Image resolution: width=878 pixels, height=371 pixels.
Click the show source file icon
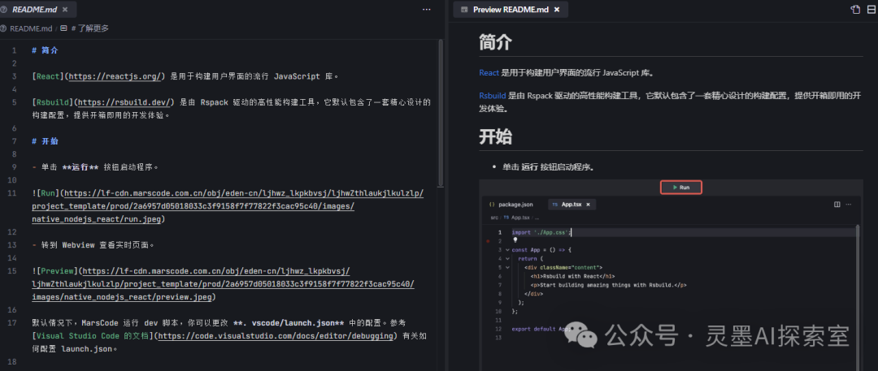854,10
